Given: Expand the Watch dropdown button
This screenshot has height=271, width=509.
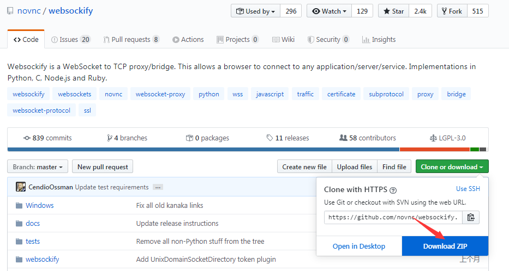Looking at the screenshot, I should (x=329, y=11).
